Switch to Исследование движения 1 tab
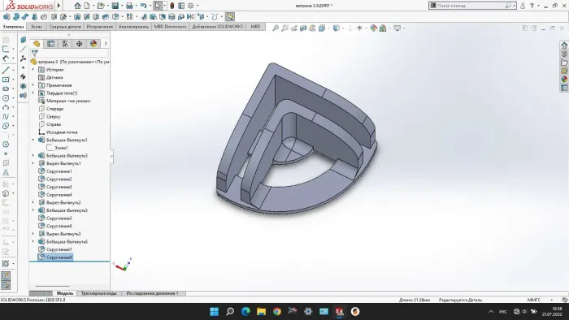 [x=153, y=293]
